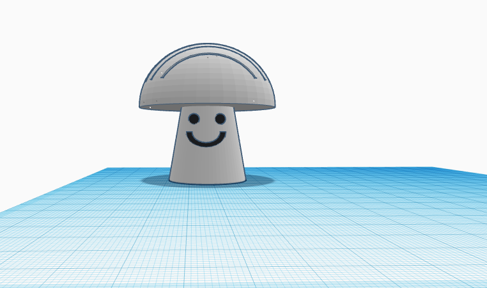
Task: Click the curved arc groove on cap
Action: click(x=208, y=55)
